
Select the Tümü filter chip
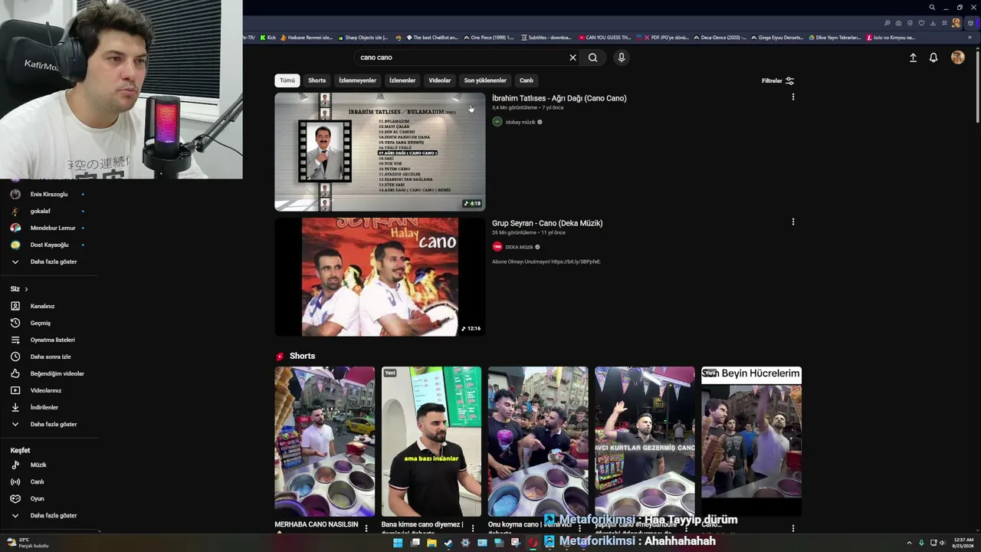[x=287, y=80]
